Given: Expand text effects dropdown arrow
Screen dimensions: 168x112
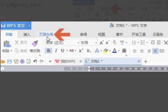Looking at the screenshot, I should click(101, 51).
